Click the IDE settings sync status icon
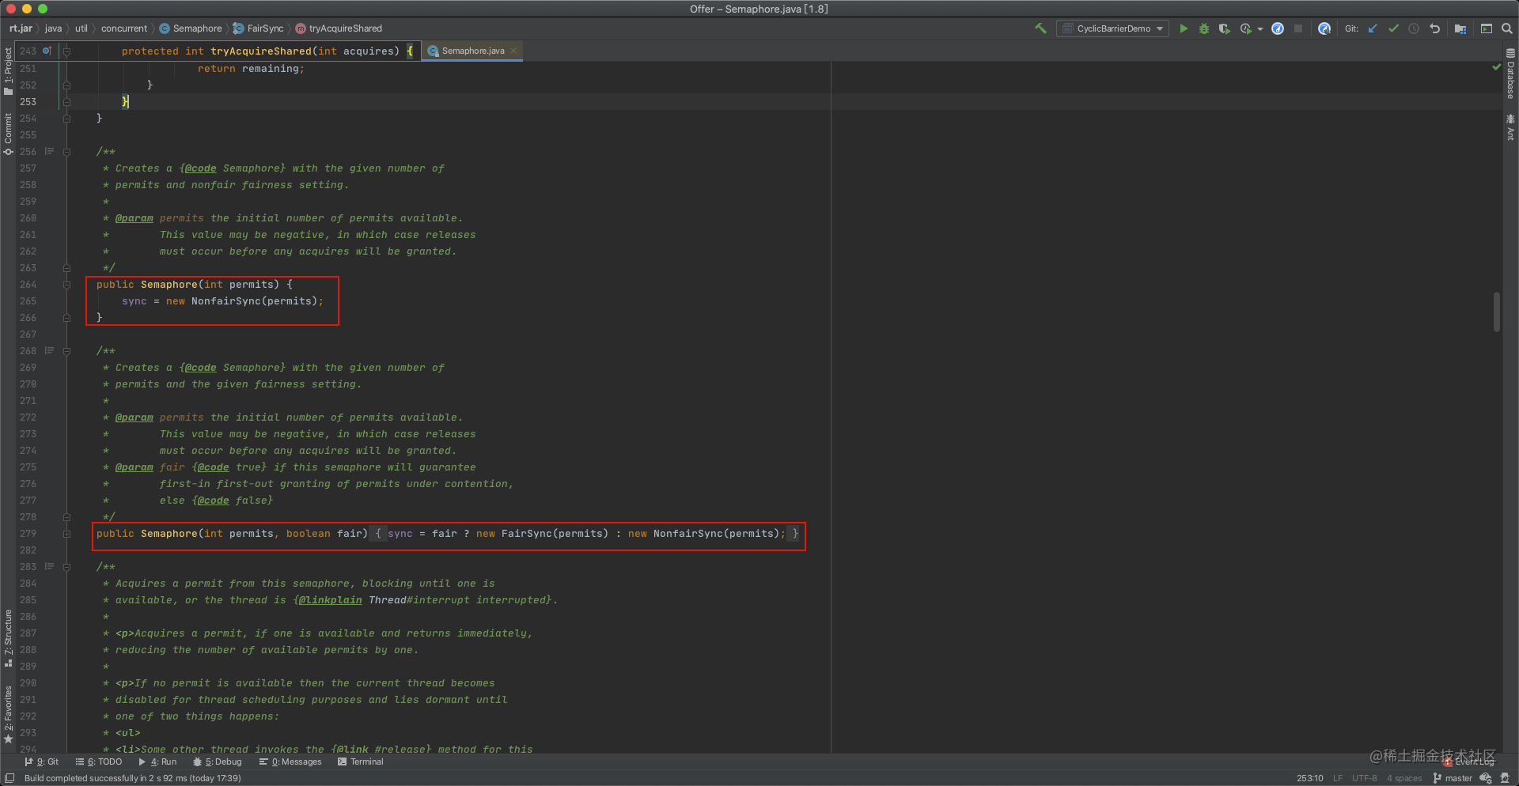 pyautogui.click(x=1486, y=778)
